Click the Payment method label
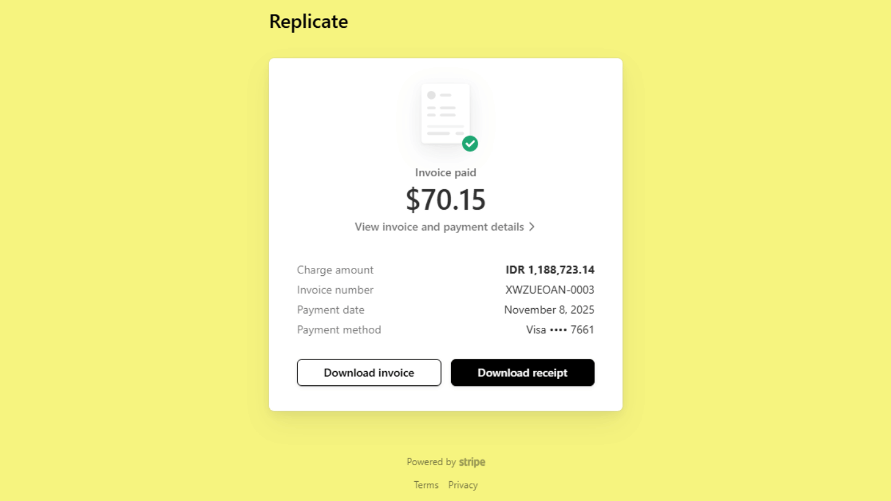The width and height of the screenshot is (891, 501). click(x=339, y=330)
